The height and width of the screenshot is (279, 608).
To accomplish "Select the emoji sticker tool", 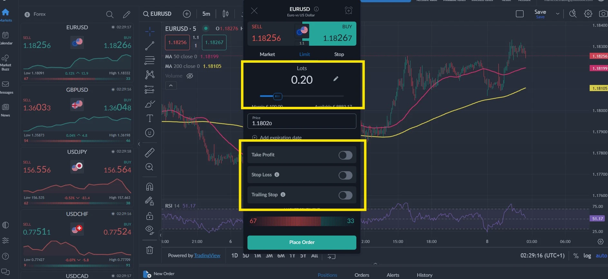I will (150, 133).
